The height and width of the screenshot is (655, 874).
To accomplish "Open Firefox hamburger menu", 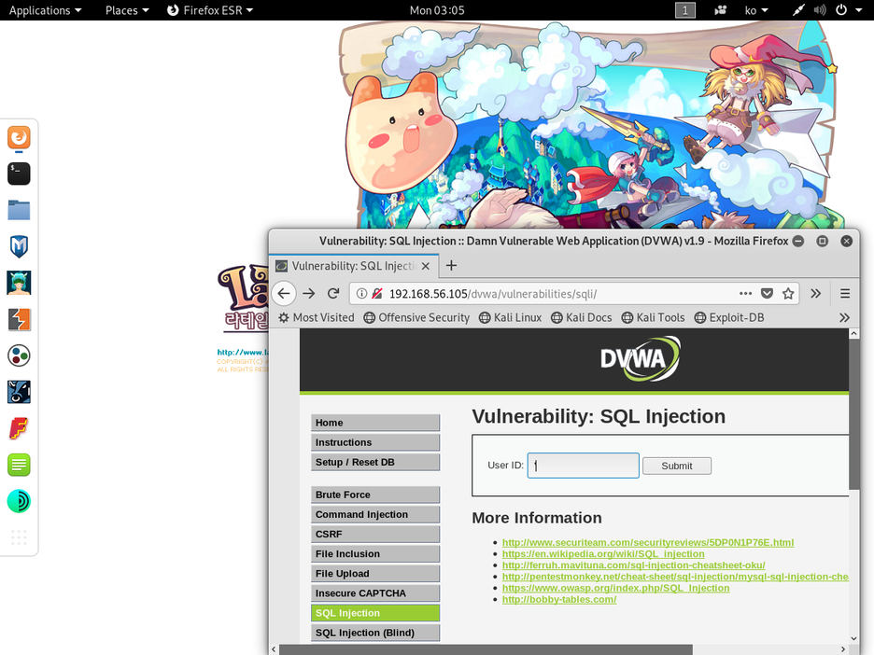I will click(x=845, y=294).
